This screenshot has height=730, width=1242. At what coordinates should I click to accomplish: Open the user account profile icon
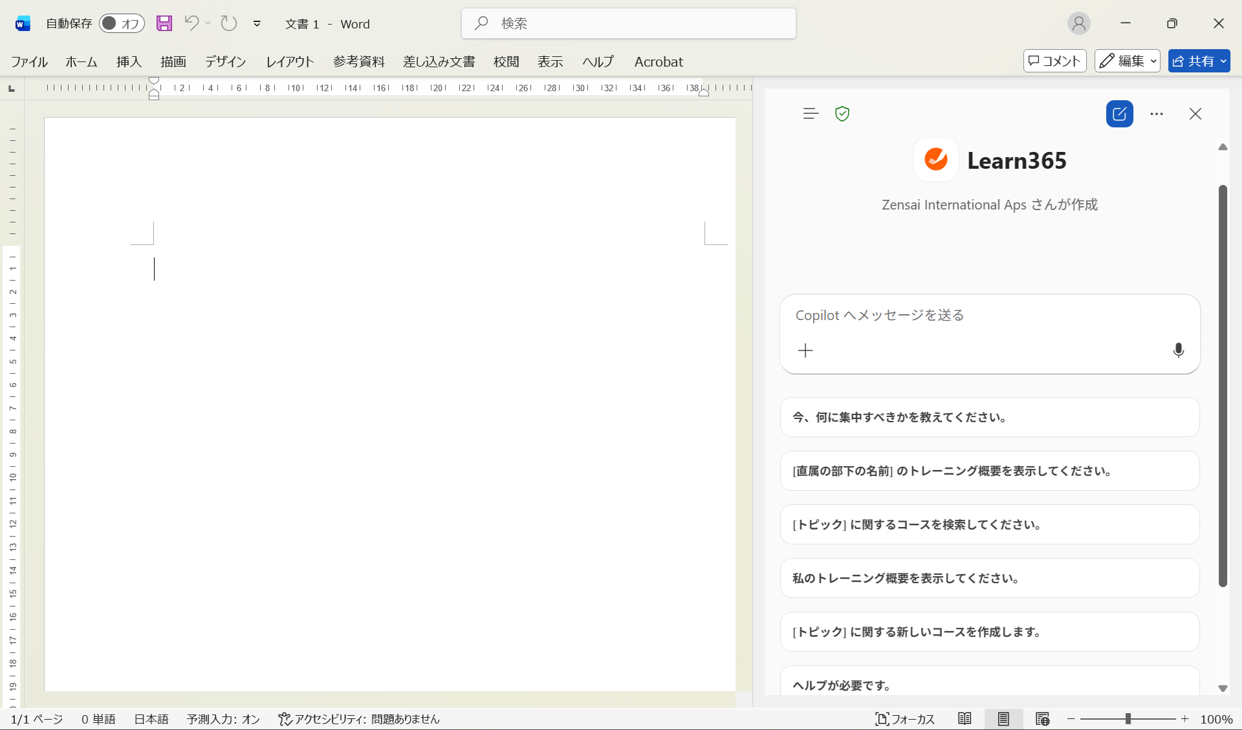1078,24
